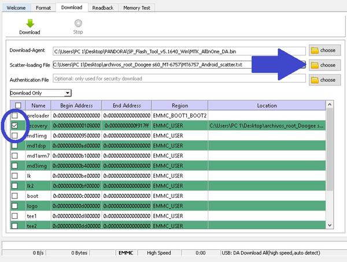Enable the preloader partition checkbox
This screenshot has width=347, height=262.
[14, 115]
